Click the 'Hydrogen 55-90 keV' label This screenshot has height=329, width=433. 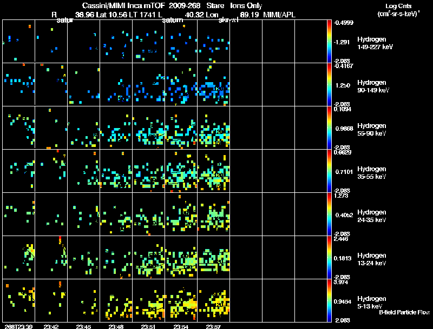[x=372, y=130]
